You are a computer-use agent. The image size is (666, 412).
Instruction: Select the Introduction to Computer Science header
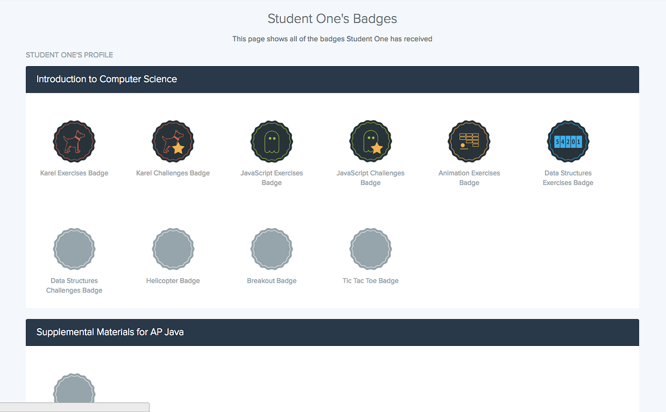tap(106, 79)
